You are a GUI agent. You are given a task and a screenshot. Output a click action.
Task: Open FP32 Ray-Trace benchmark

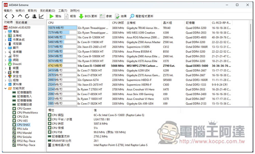coord(26,141)
